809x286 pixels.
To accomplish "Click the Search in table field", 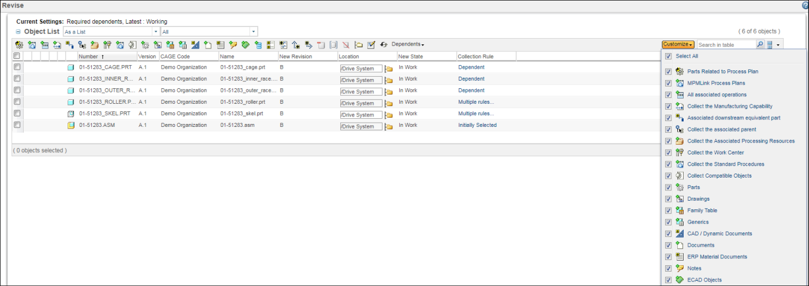I will pyautogui.click(x=726, y=44).
